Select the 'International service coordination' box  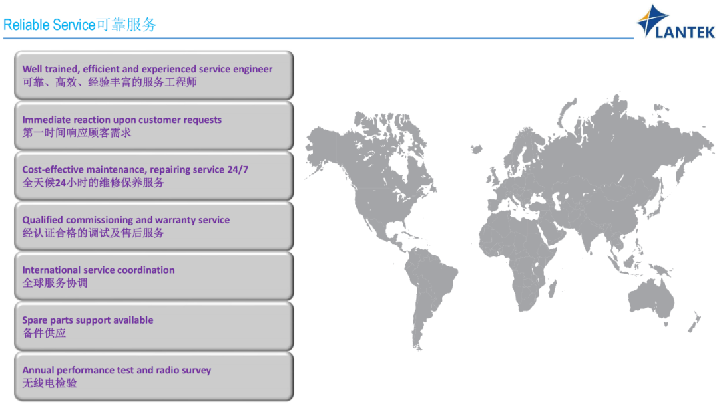tap(154, 276)
